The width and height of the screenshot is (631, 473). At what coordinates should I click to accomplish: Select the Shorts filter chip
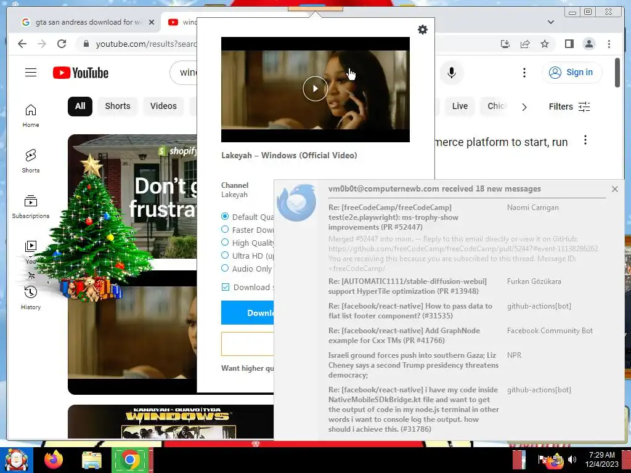pyautogui.click(x=118, y=106)
